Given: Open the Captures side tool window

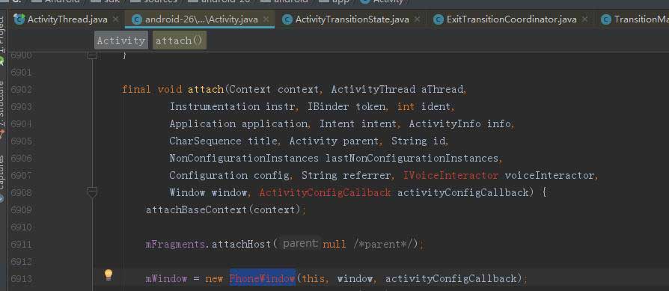Looking at the screenshot, I should 2,173.
